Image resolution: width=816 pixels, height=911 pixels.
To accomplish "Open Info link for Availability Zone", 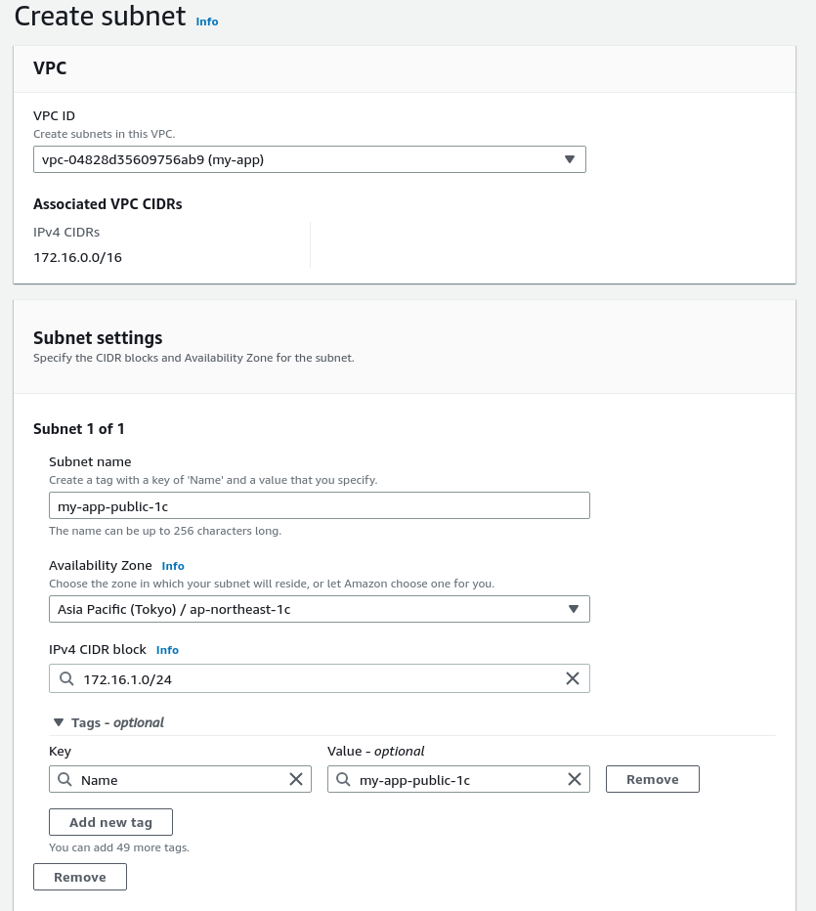I will tap(173, 566).
